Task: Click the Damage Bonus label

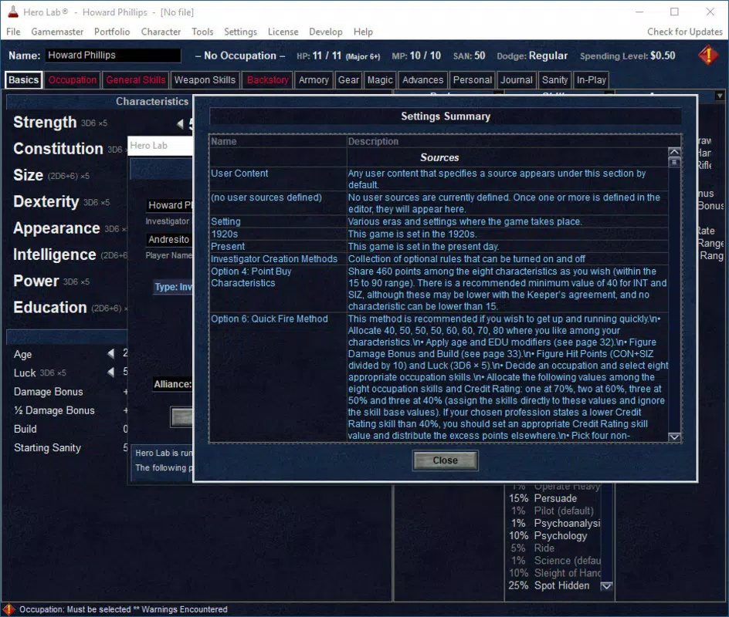Action: 49,391
